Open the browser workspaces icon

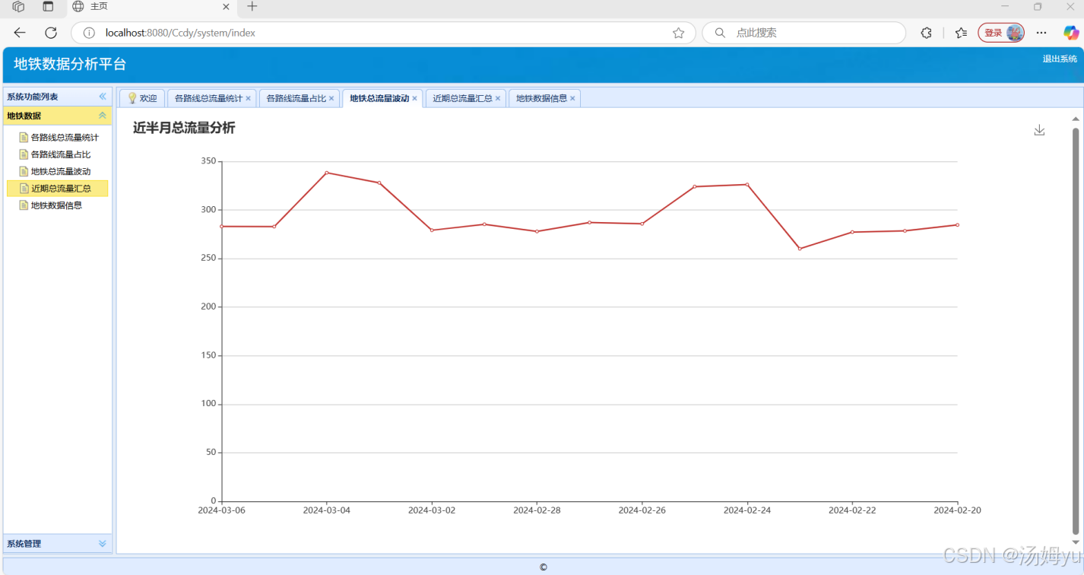coord(18,7)
